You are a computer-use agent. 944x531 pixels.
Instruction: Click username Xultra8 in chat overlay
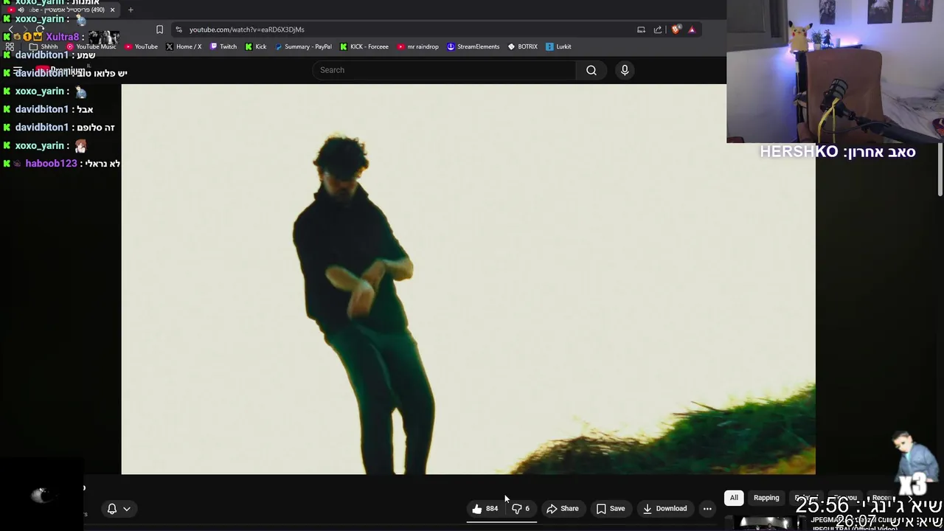click(62, 37)
